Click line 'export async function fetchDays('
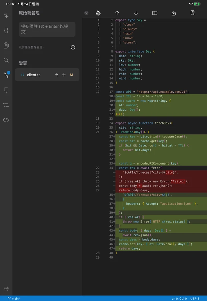The height and width of the screenshot is (301, 207). tap(144, 123)
